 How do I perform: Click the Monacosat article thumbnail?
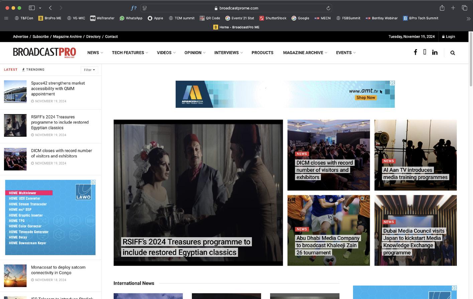point(15,276)
